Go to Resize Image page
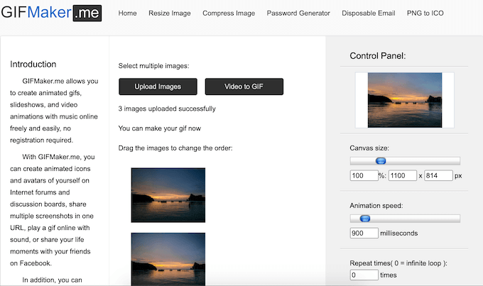This screenshot has width=483, height=286. (x=170, y=13)
